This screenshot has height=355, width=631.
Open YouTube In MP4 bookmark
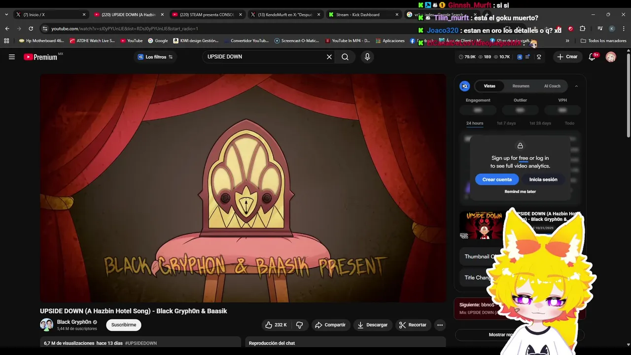click(348, 41)
